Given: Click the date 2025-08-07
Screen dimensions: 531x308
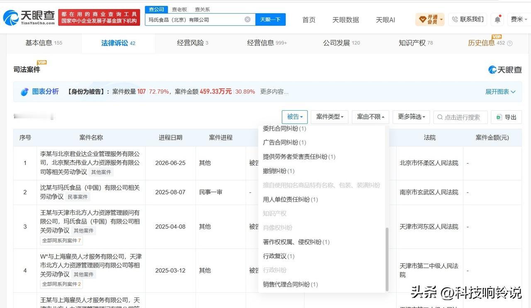Looking at the screenshot, I should (x=170, y=192).
